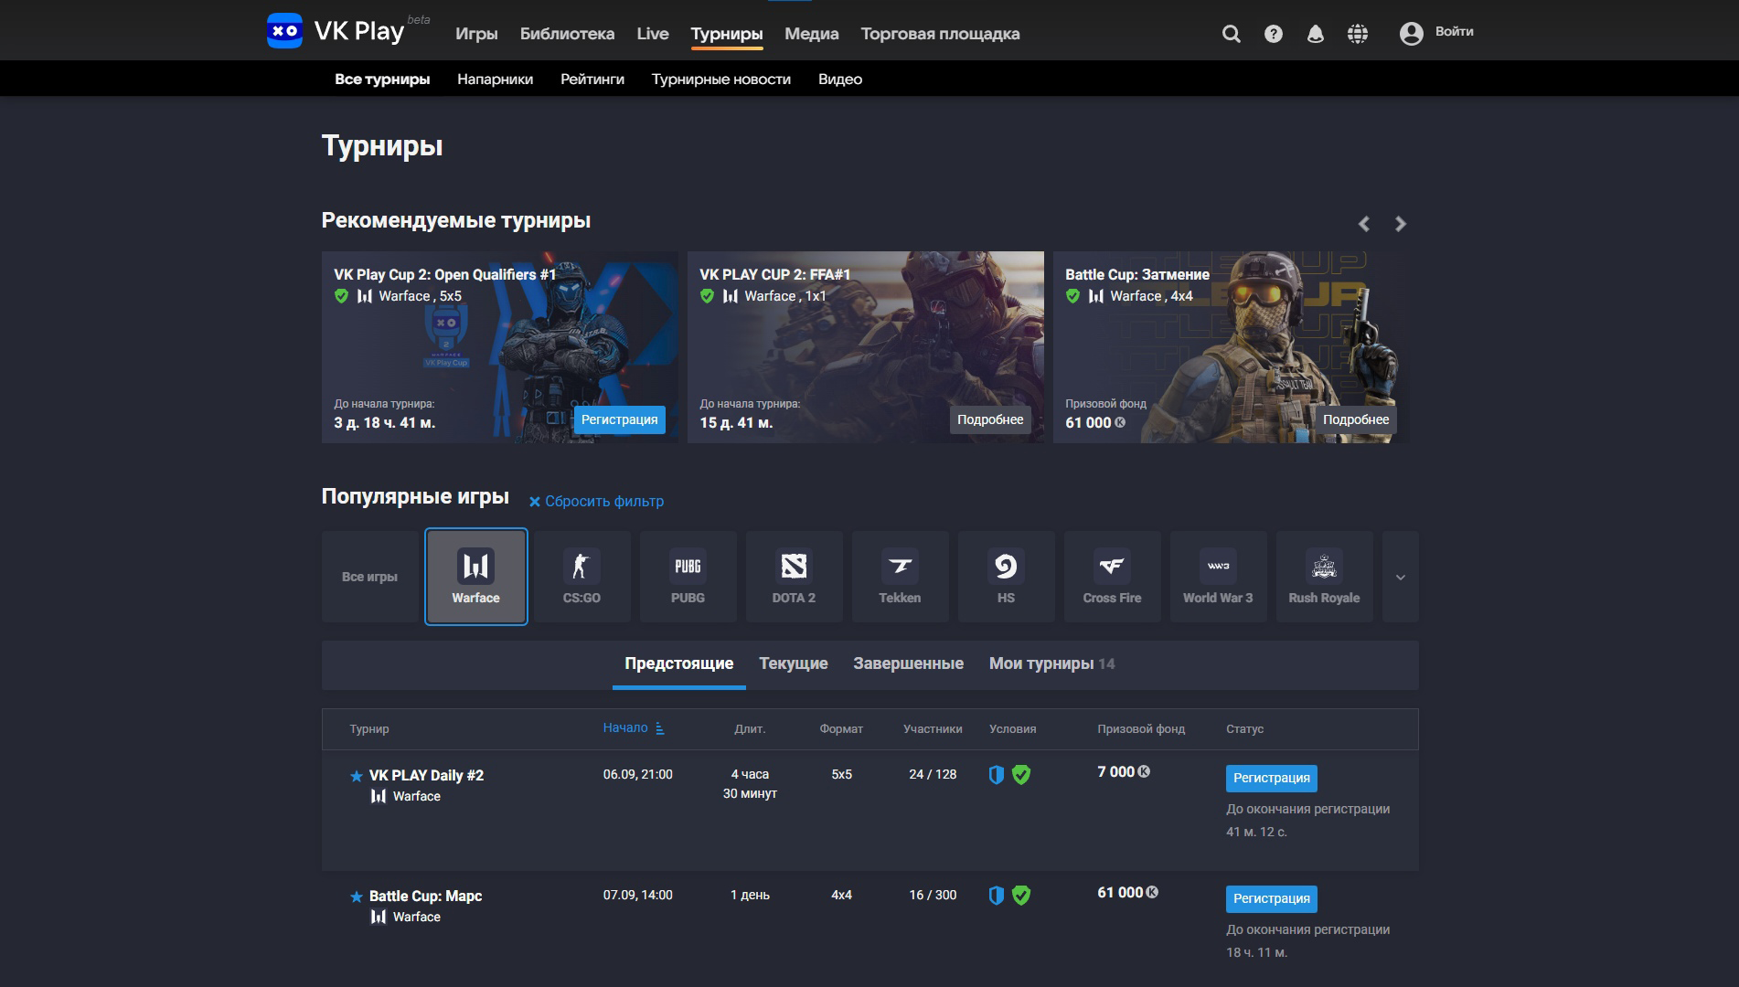The image size is (1739, 987).
Task: Open the Battle Cup: Марс tournament title
Action: tap(425, 896)
